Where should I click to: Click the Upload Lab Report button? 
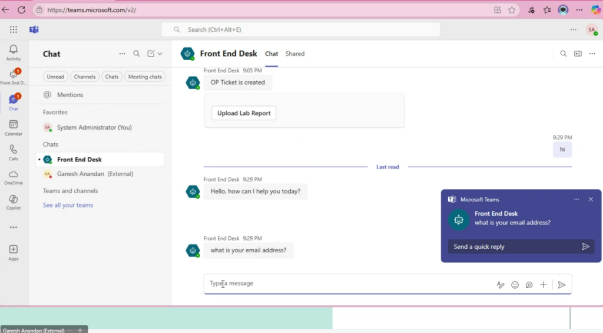tap(244, 113)
